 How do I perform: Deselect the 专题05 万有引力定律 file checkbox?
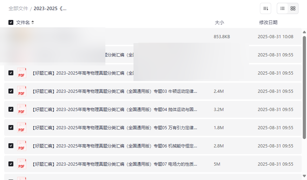pos(11,127)
